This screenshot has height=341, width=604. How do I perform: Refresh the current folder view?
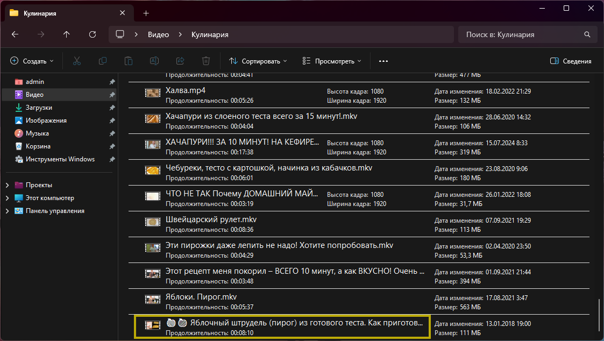[x=93, y=34]
